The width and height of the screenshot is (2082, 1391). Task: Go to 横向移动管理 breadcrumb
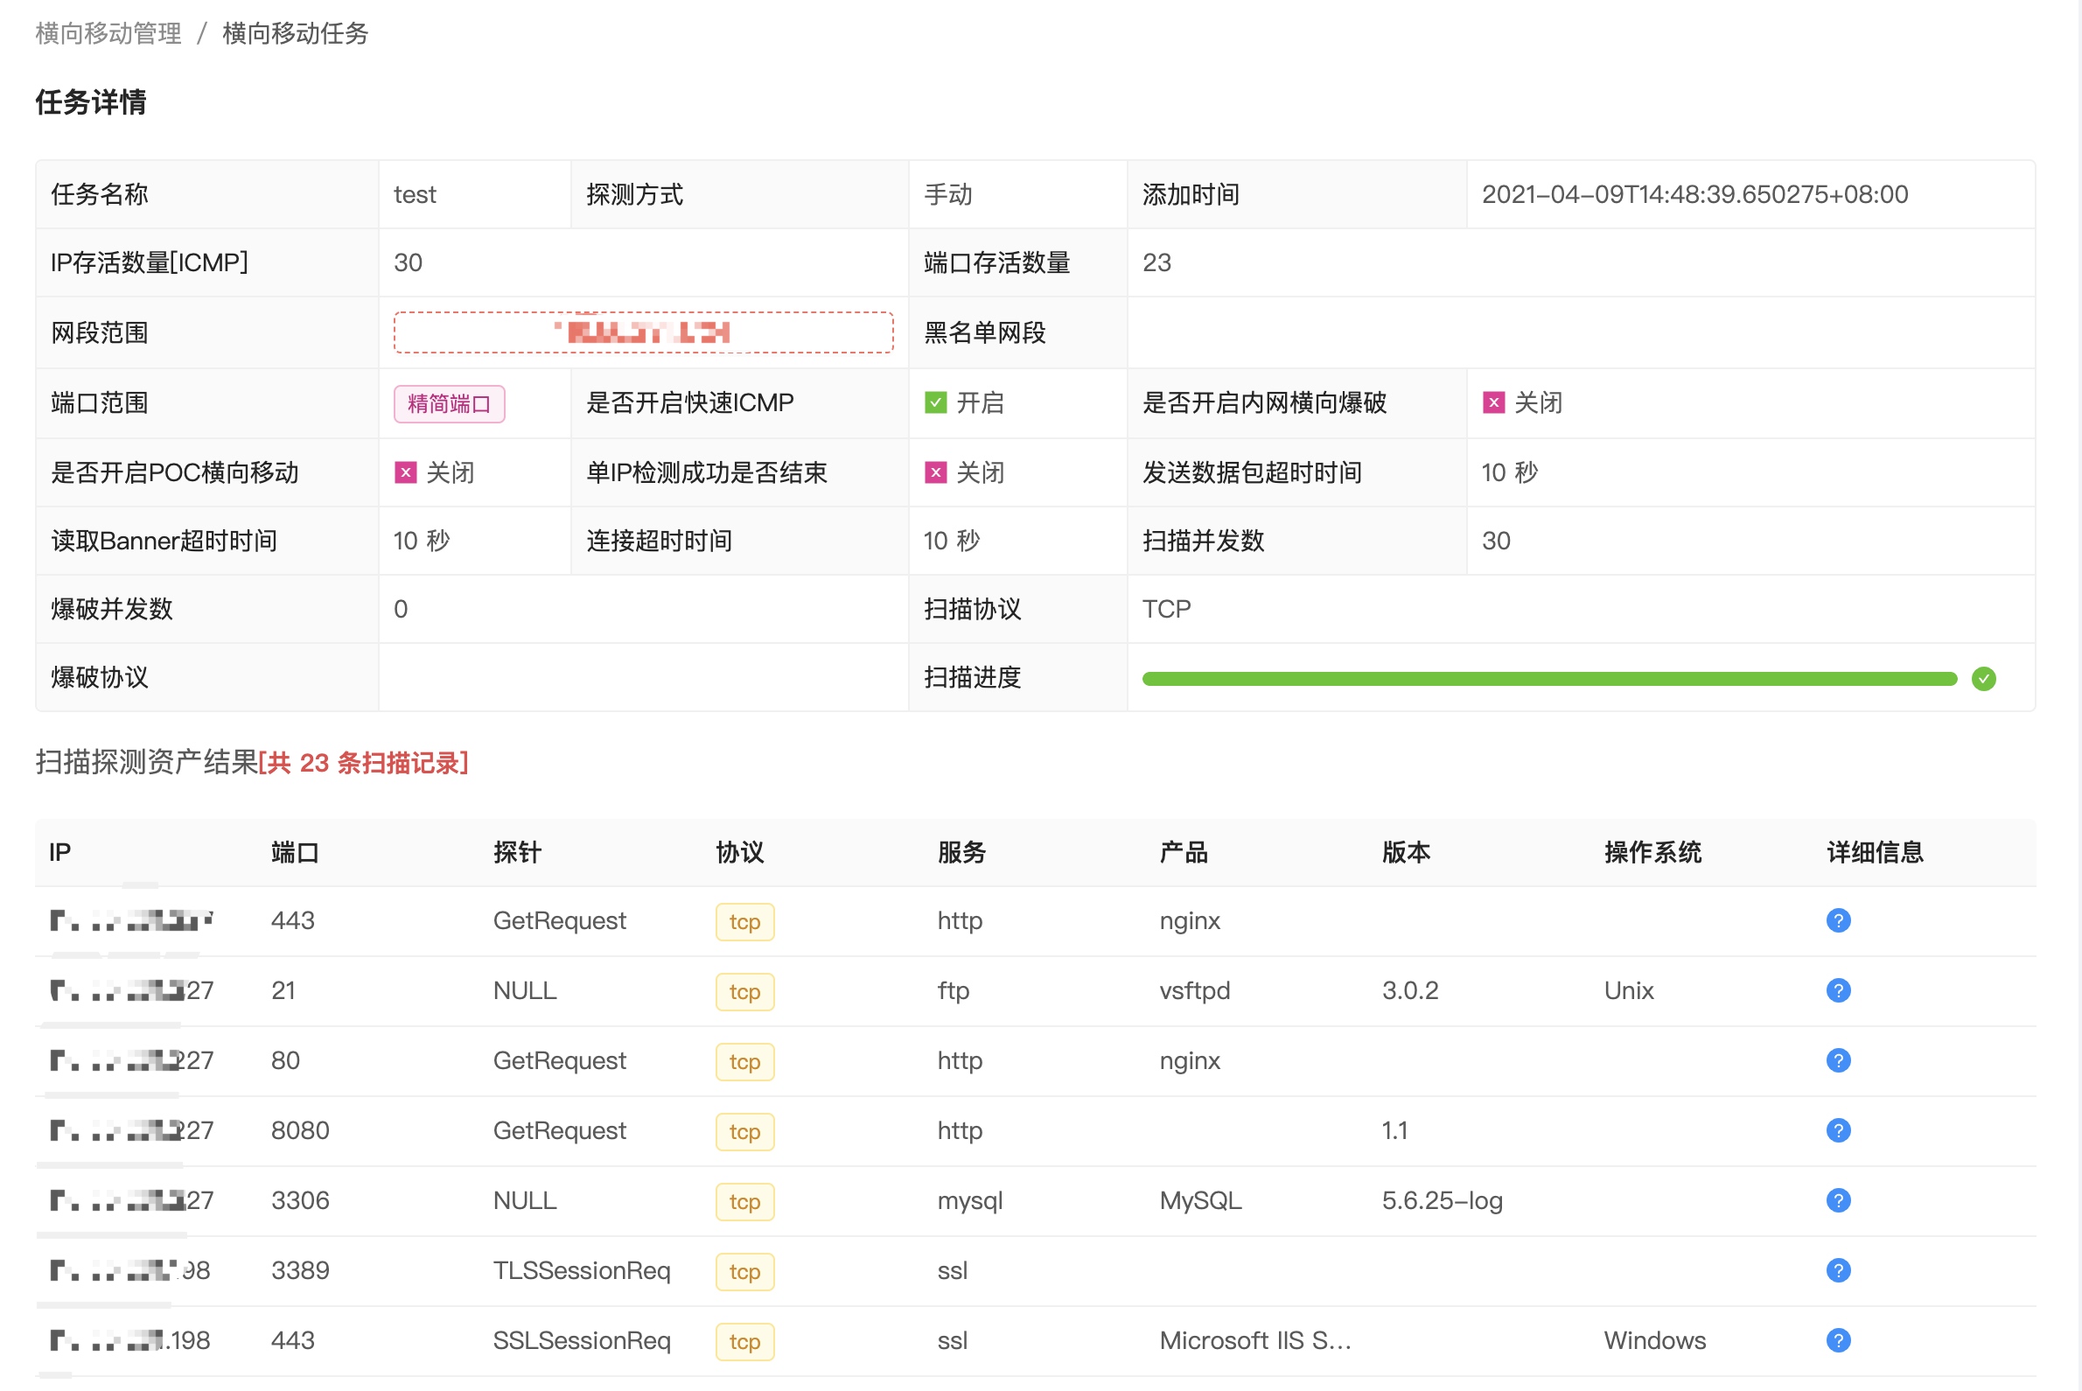pos(108,34)
